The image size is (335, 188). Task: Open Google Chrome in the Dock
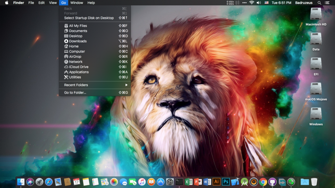pyautogui.click(x=263, y=182)
